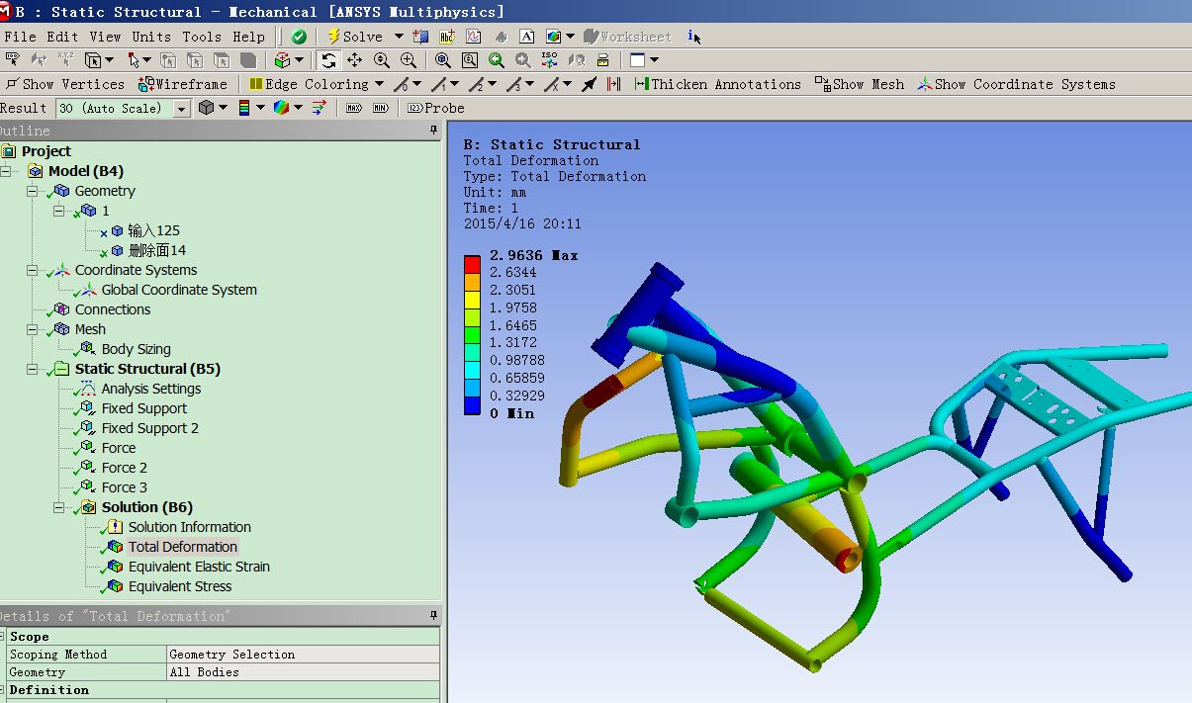Collapse the Model (B4) tree node
This screenshot has width=1192, height=703.
point(7,171)
